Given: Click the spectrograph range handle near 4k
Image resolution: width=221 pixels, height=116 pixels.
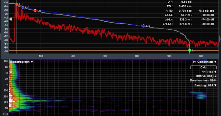Looking at the screenshot, I should point(11,72).
